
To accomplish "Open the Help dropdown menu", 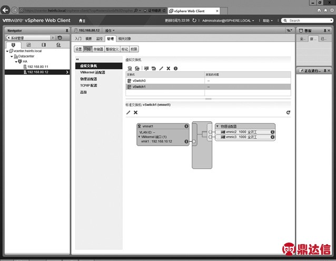I will tap(268, 21).
